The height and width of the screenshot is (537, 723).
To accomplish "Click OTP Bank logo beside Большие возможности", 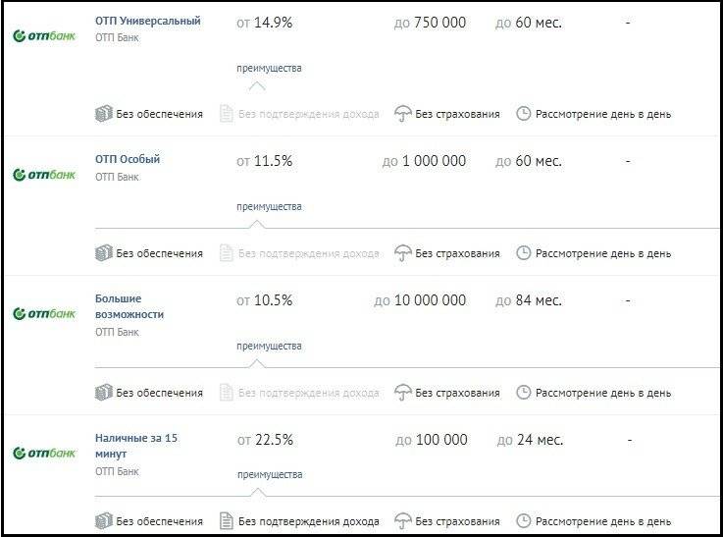I will pyautogui.click(x=44, y=314).
